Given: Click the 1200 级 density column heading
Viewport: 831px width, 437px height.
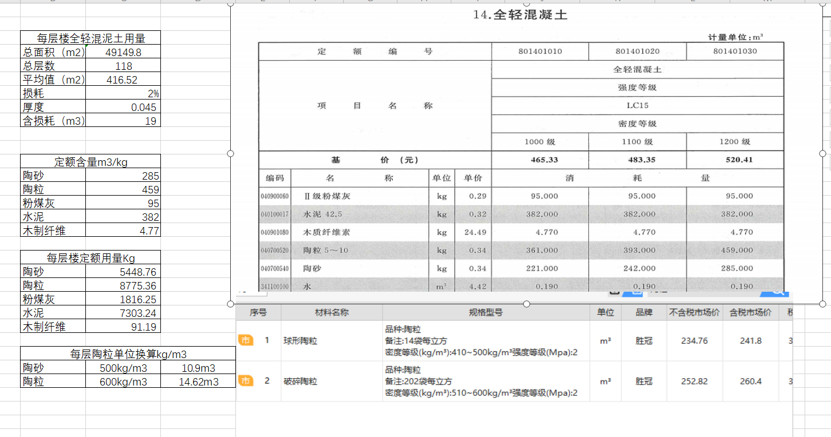Looking at the screenshot, I should (735, 142).
